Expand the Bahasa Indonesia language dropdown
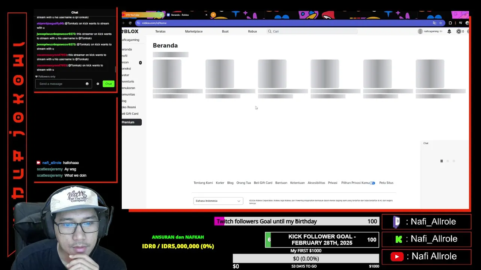This screenshot has height=270, width=481. tap(218, 201)
